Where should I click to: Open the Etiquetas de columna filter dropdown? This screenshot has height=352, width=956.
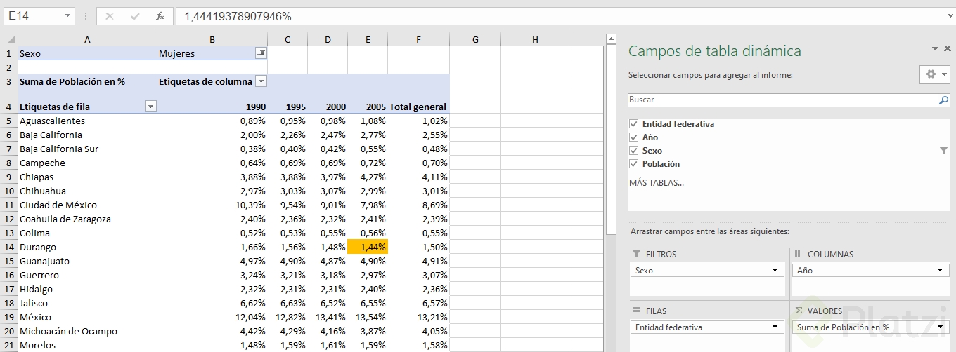coord(261,81)
